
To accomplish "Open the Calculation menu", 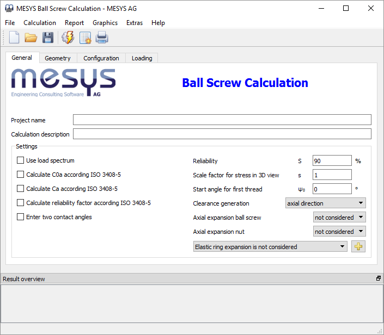I will tap(40, 23).
